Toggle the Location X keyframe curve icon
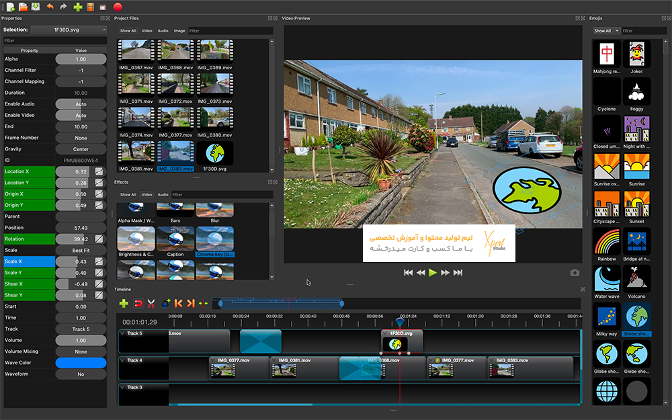The height and width of the screenshot is (420, 672). tap(99, 171)
